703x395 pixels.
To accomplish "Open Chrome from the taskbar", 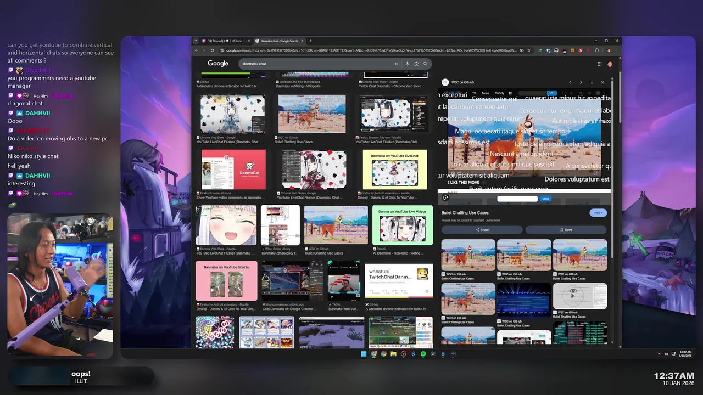I will pos(373,354).
